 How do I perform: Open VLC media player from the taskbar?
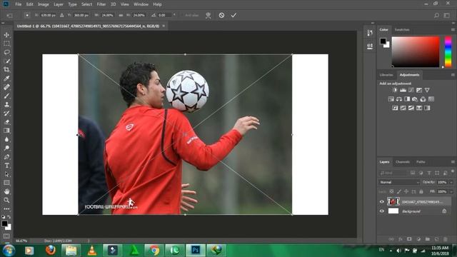click(92, 251)
